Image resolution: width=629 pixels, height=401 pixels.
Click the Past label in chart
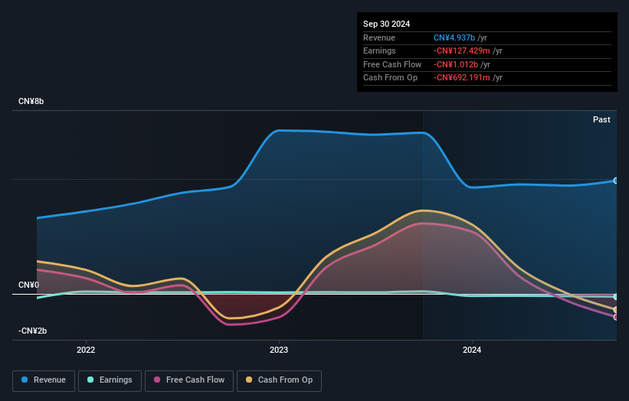601,119
